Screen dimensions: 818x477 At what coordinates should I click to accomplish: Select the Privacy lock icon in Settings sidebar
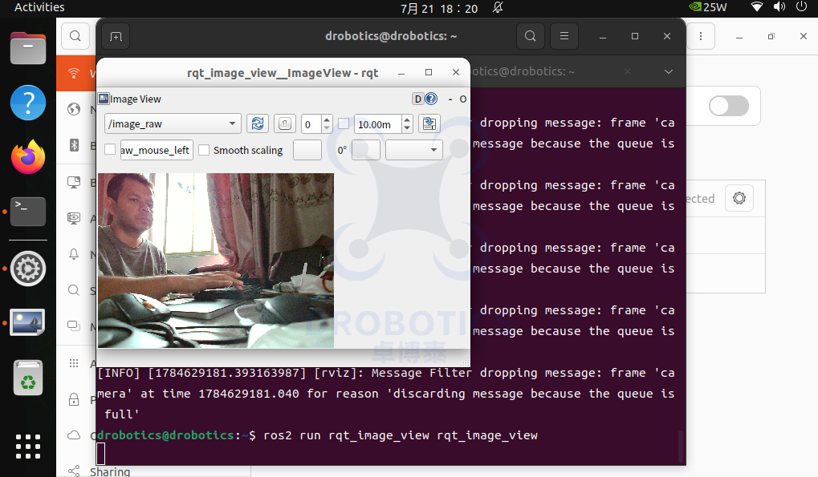[x=74, y=399]
